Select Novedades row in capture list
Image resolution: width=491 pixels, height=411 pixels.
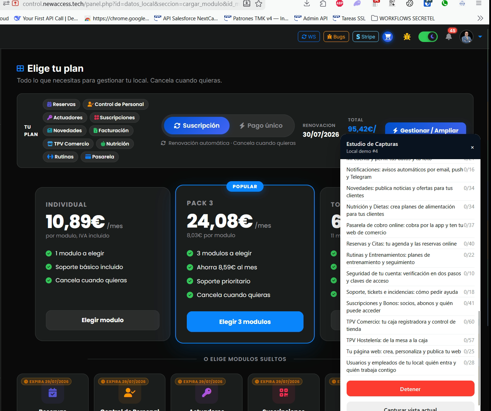410,192
